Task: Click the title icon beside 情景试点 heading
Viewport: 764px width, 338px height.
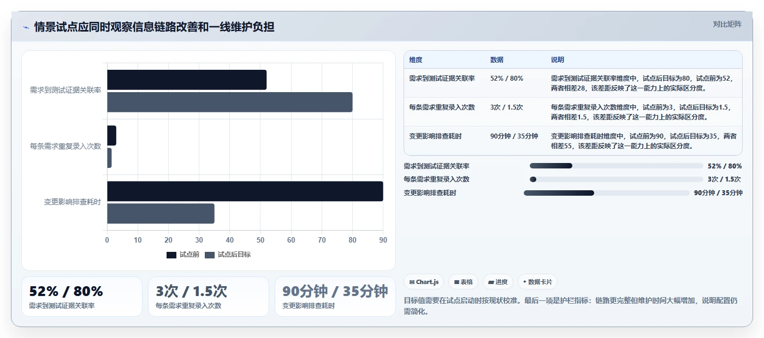Action: coord(26,27)
